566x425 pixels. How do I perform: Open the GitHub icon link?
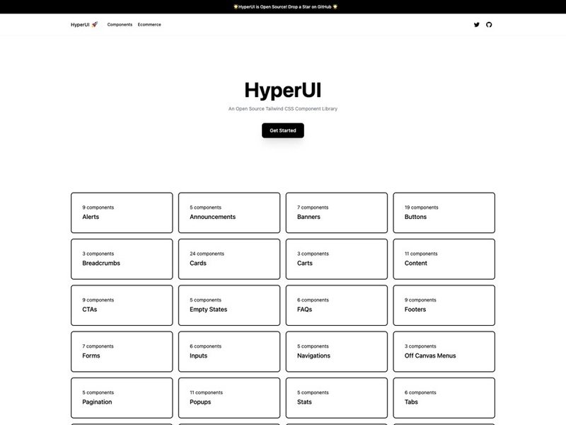(x=489, y=25)
